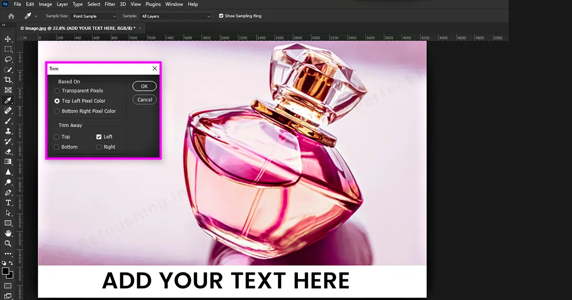
Task: Pick the Hand tool
Action: click(8, 233)
